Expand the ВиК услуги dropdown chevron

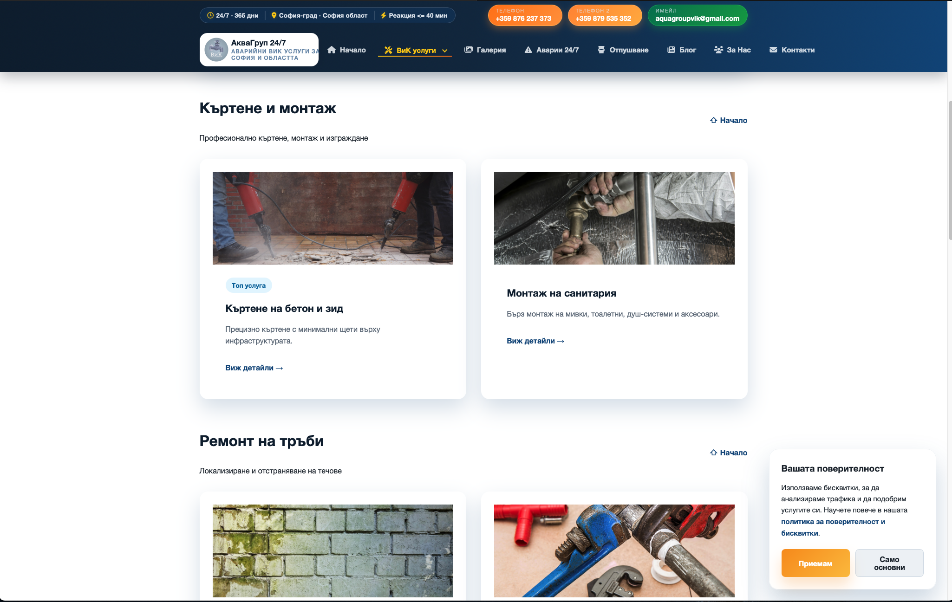pyautogui.click(x=444, y=51)
